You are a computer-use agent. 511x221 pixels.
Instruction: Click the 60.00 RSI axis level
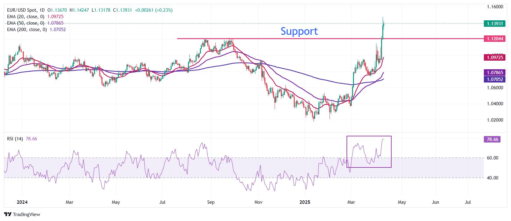pos(492,158)
